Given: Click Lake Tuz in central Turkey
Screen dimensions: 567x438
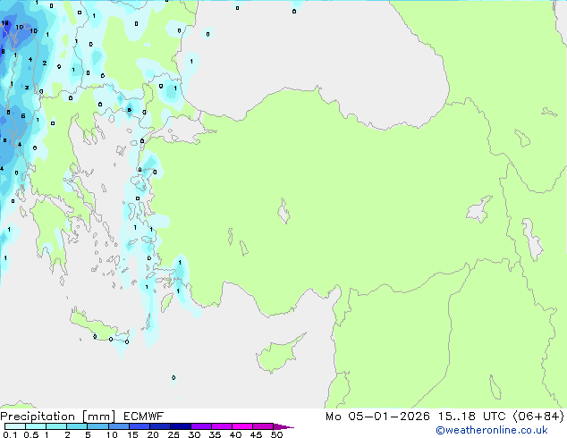Looking at the screenshot, I should click(284, 214).
